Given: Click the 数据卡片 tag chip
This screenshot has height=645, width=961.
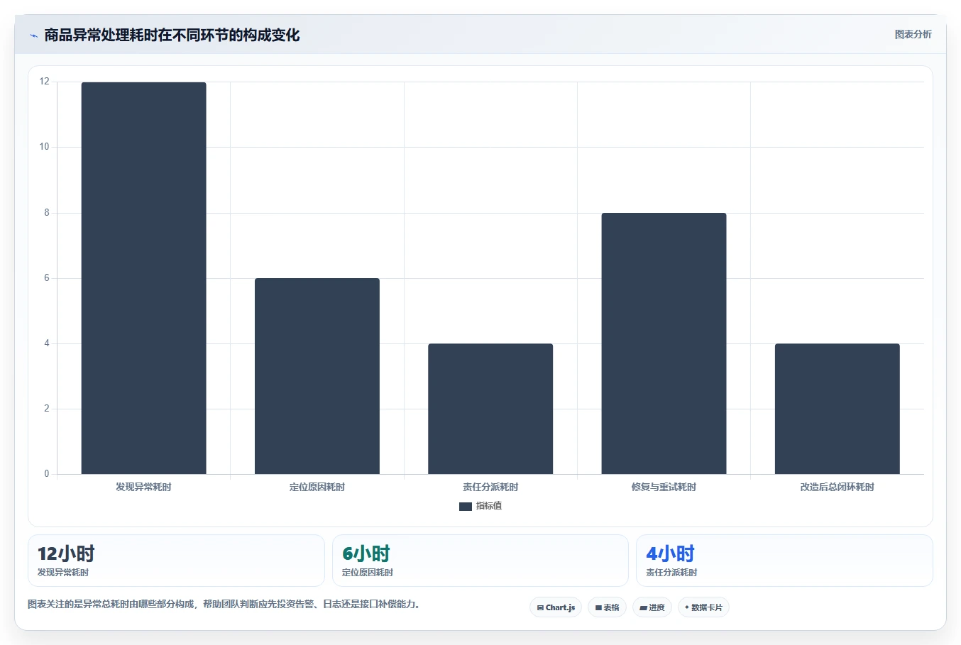Looking at the screenshot, I should (x=703, y=607).
